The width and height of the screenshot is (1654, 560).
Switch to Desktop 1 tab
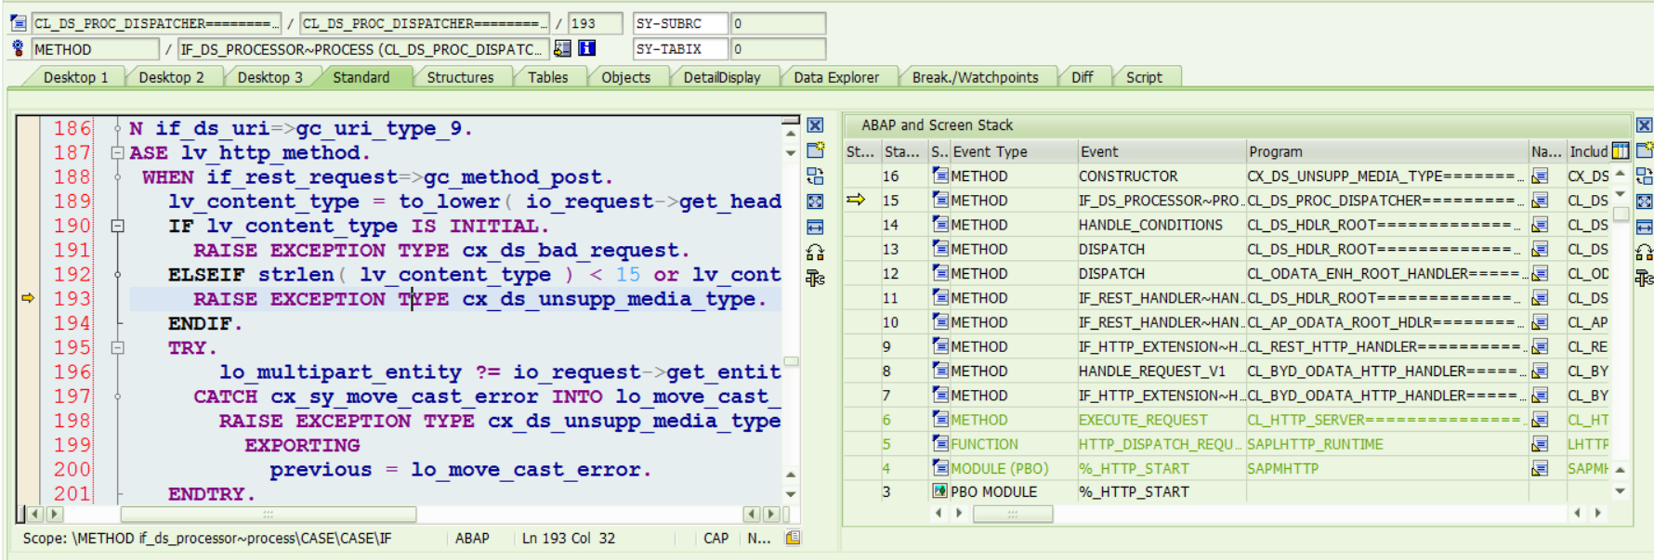pyautogui.click(x=75, y=77)
